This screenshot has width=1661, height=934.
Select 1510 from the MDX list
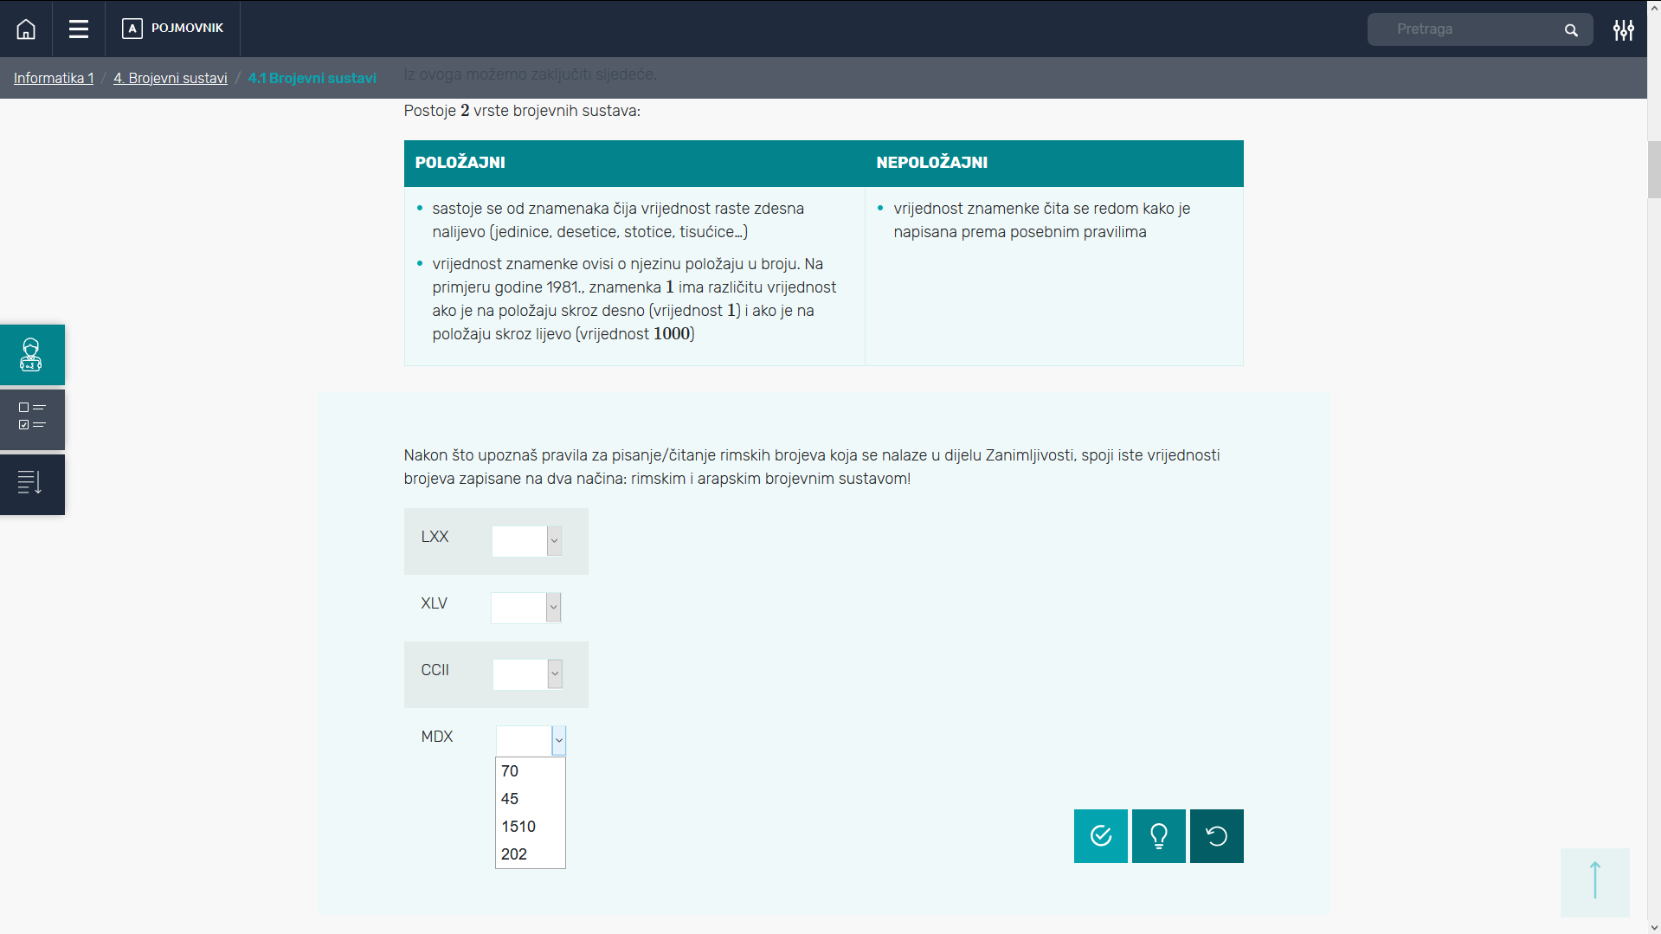(518, 827)
